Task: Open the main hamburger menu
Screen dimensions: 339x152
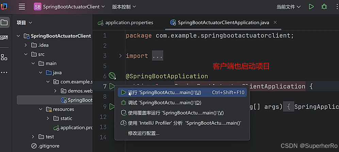Action: tap(22, 7)
